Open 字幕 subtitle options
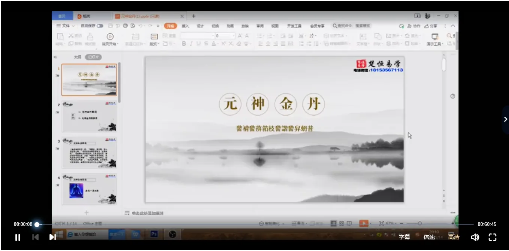 point(404,237)
